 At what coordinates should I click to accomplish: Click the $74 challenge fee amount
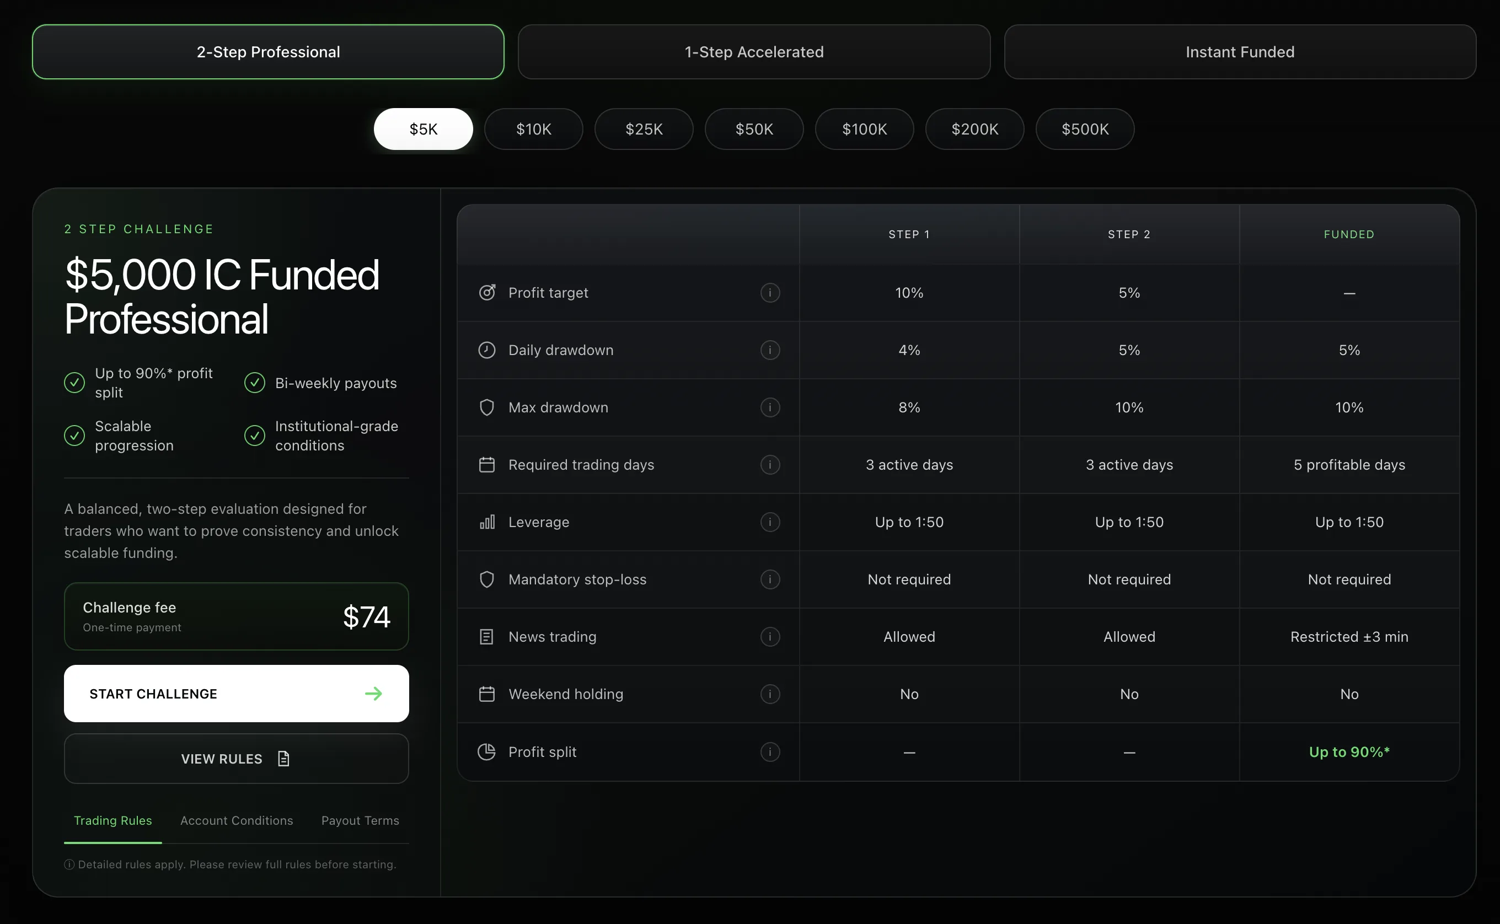tap(367, 616)
